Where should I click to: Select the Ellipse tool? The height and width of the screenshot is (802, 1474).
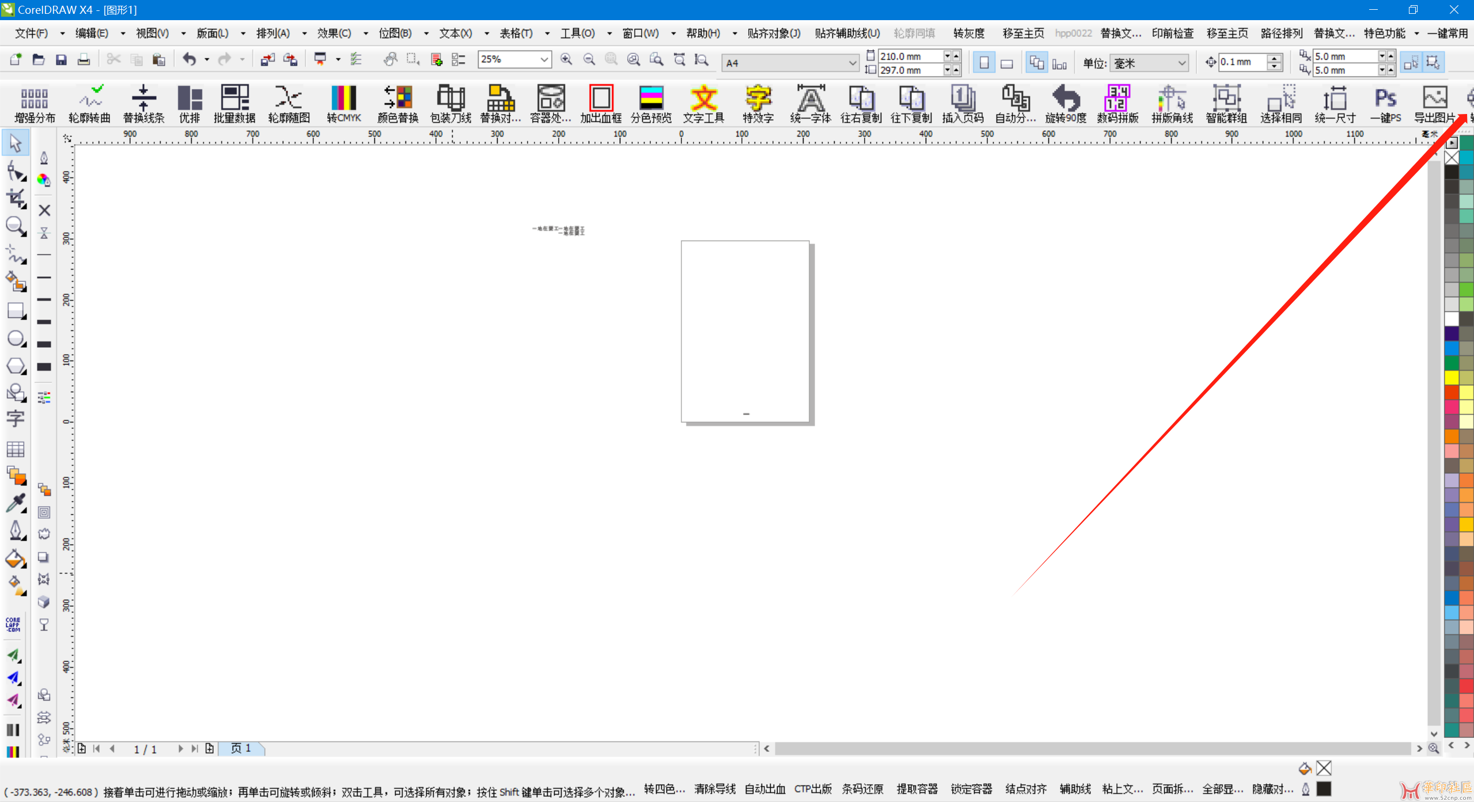pos(16,339)
